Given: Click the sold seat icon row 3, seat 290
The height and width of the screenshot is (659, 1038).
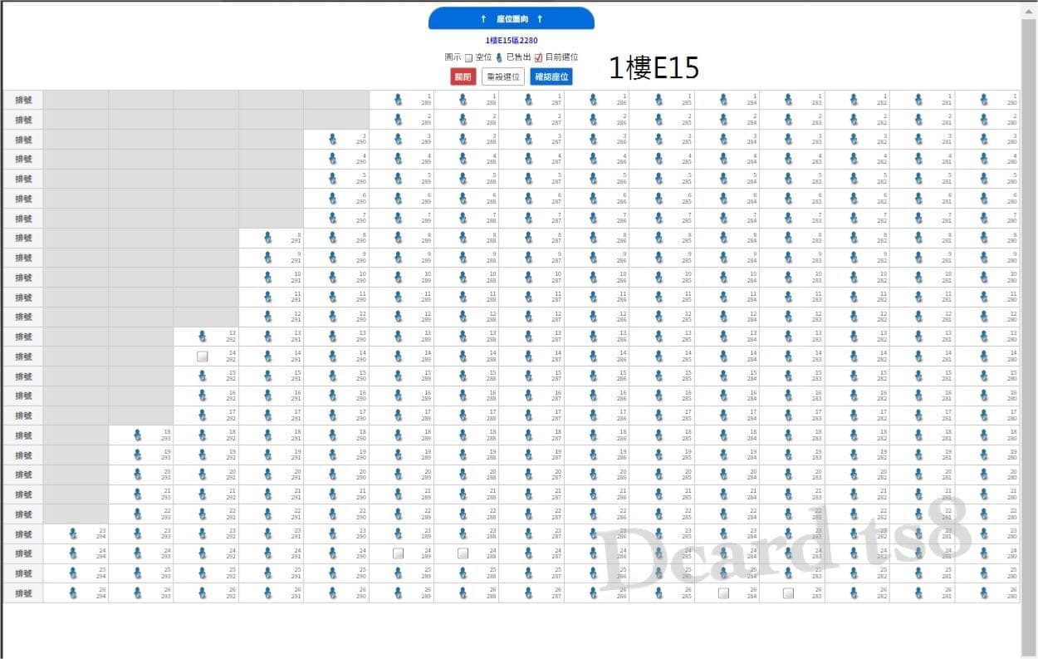Looking at the screenshot, I should (333, 140).
